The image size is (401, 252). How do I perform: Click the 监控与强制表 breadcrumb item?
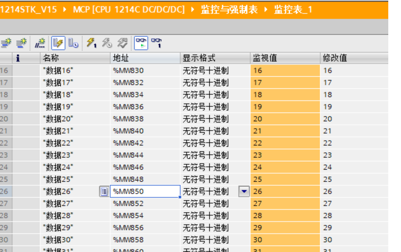click(229, 9)
